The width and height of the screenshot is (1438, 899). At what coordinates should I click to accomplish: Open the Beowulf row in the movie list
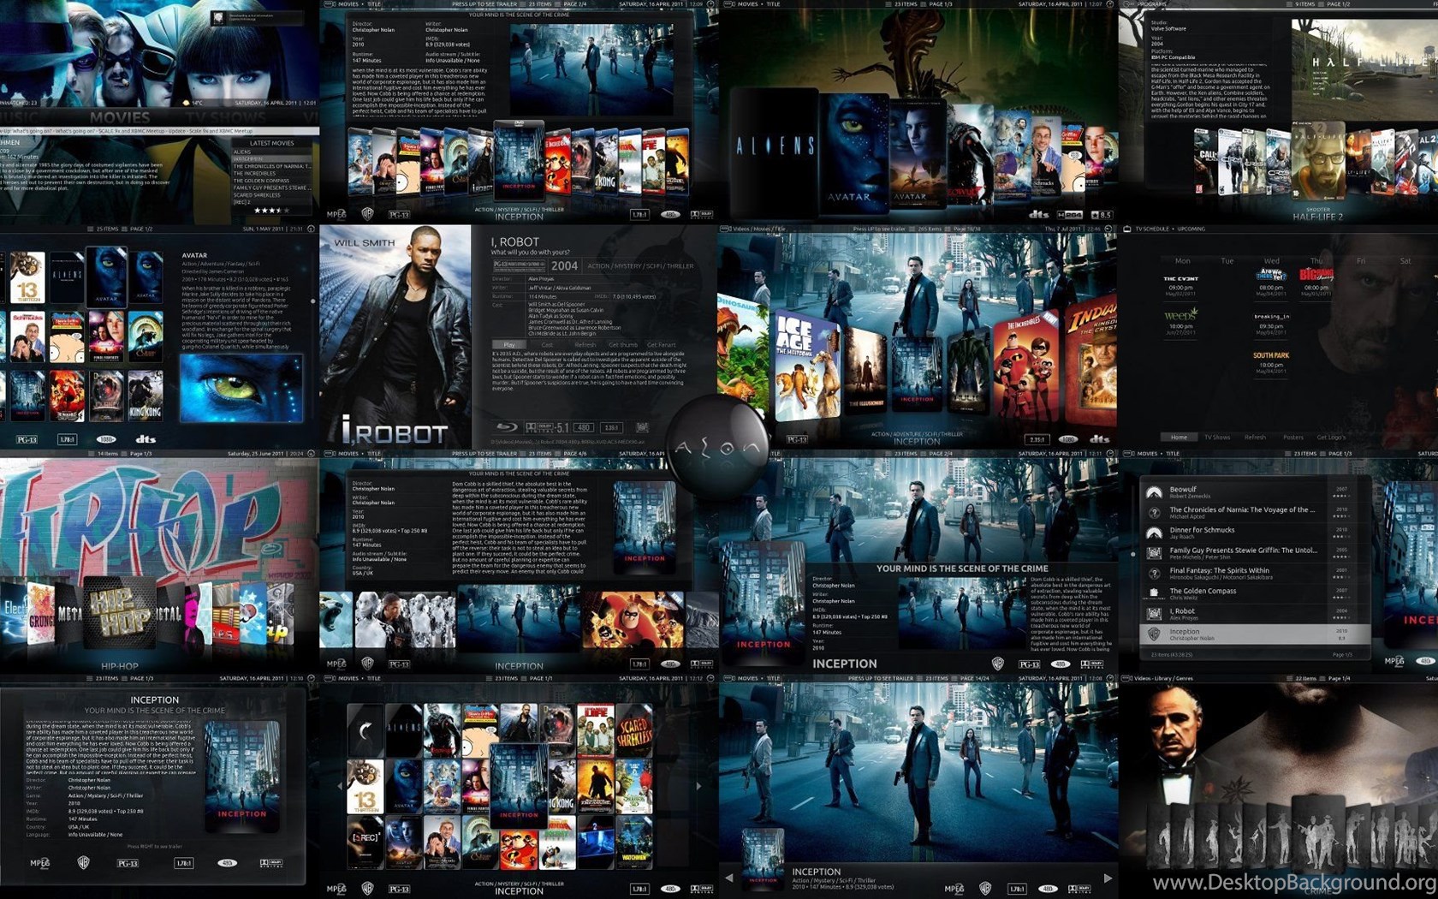pos(1256,491)
